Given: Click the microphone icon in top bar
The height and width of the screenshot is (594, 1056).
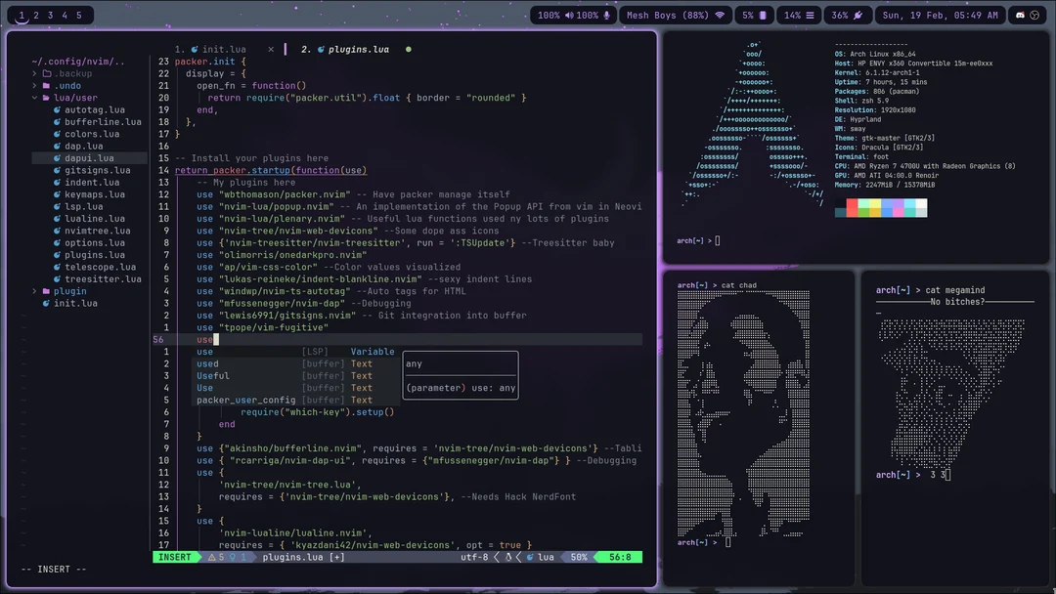Looking at the screenshot, I should (607, 16).
